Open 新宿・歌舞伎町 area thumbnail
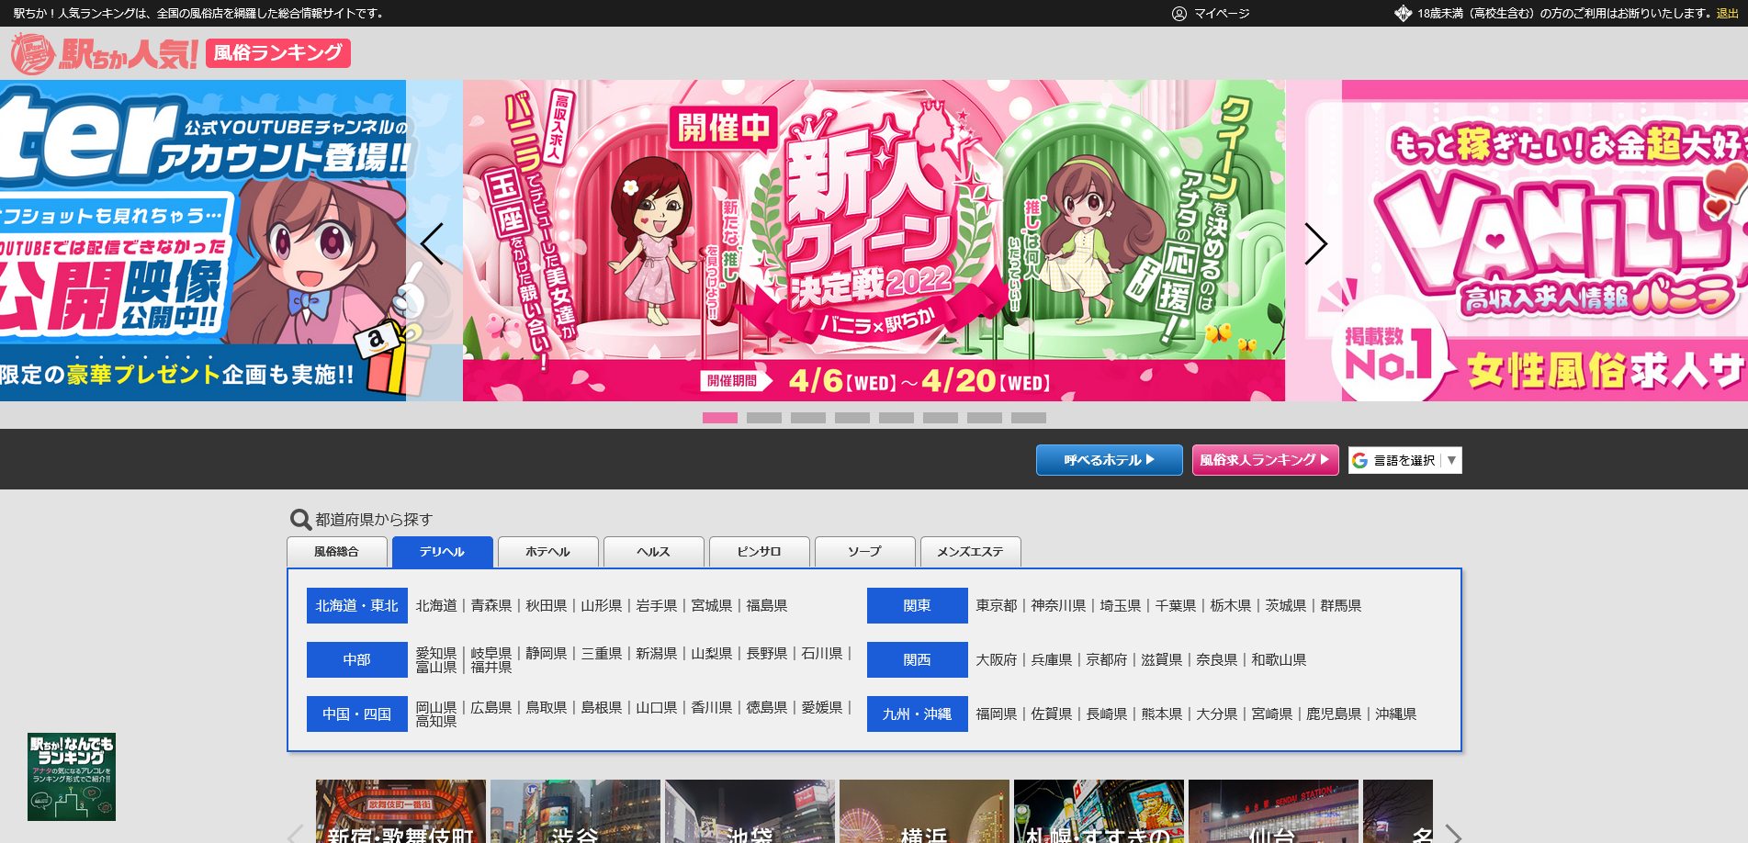Image resolution: width=1748 pixels, height=843 pixels. click(400, 812)
